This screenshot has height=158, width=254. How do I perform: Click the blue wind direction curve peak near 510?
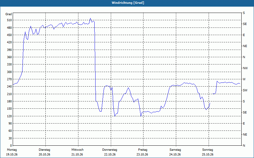(90, 18)
